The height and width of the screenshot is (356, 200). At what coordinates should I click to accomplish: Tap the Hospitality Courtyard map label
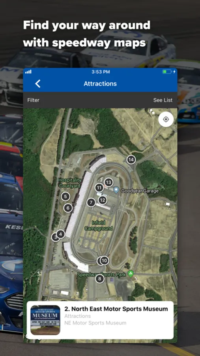tap(70, 183)
